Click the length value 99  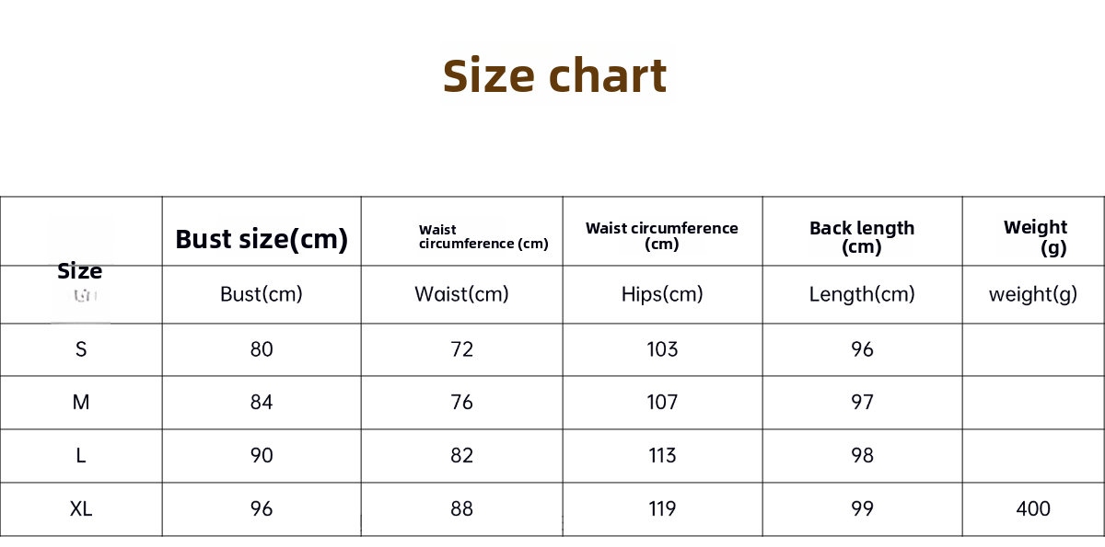tap(862, 509)
